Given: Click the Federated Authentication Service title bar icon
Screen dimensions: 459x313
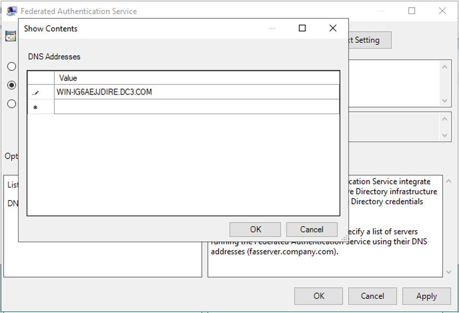Looking at the screenshot, I should pyautogui.click(x=12, y=10).
